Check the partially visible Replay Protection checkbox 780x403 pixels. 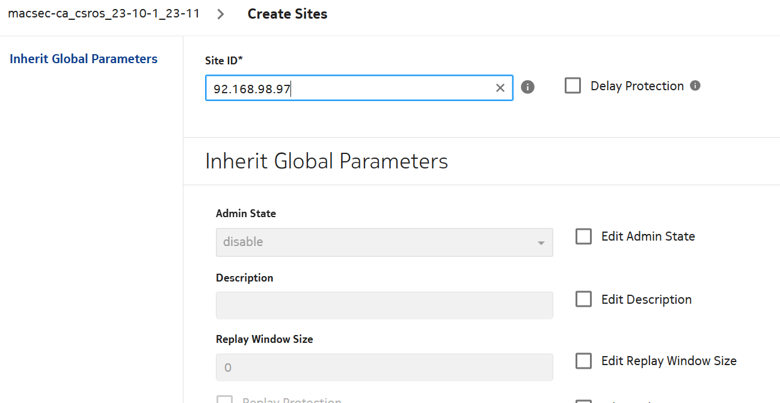(224, 399)
